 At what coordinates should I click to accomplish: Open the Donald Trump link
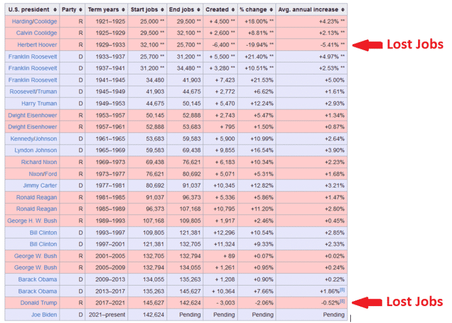(37, 303)
